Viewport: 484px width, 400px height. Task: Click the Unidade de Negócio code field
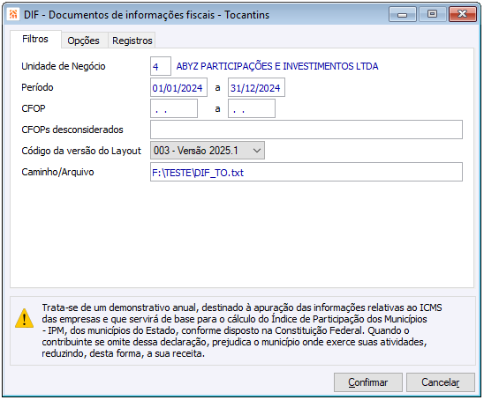click(161, 66)
